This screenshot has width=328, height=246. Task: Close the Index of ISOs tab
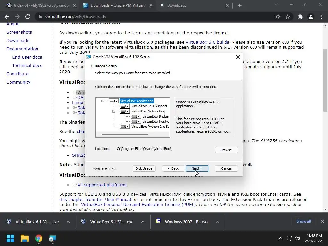click(x=74, y=5)
